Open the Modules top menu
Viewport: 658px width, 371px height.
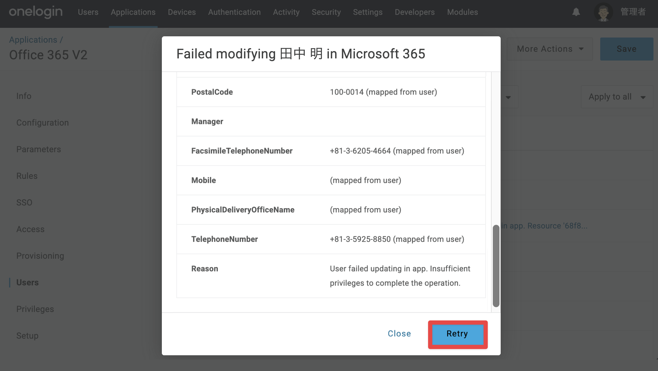pyautogui.click(x=463, y=12)
